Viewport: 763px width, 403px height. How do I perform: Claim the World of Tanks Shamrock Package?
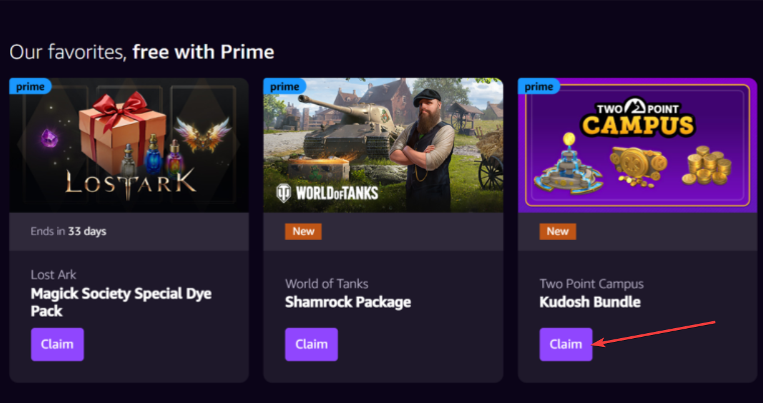pyautogui.click(x=311, y=344)
